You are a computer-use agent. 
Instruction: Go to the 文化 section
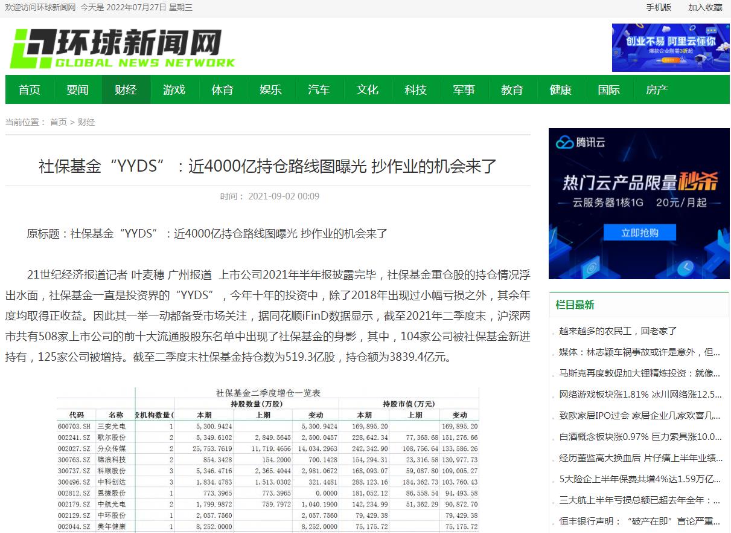368,89
